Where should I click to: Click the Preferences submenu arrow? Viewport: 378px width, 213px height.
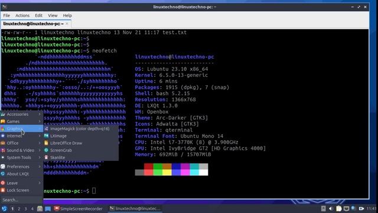click(x=40, y=167)
